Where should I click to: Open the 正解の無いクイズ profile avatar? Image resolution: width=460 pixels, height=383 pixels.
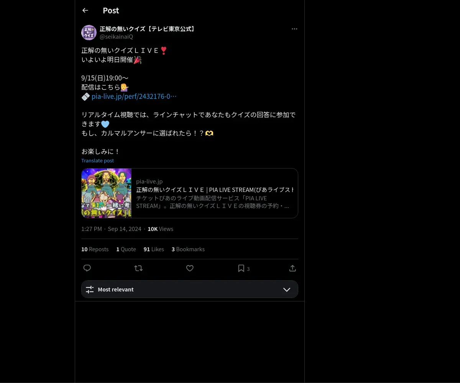[x=89, y=33]
